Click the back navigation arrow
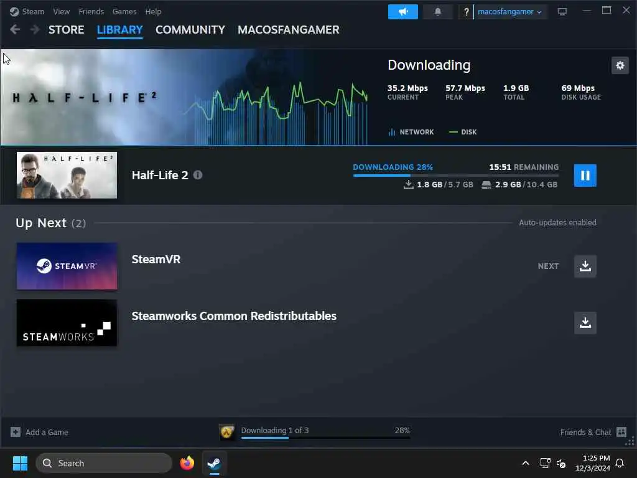This screenshot has width=637, height=478. tap(15, 29)
